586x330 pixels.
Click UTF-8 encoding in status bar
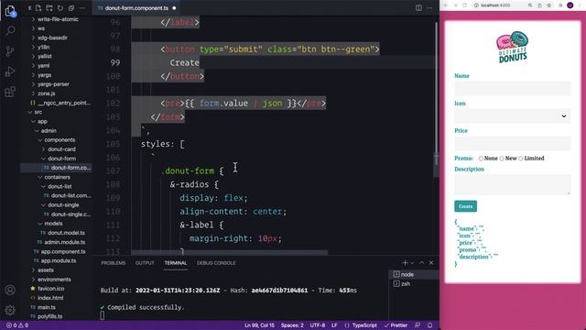pyautogui.click(x=318, y=325)
